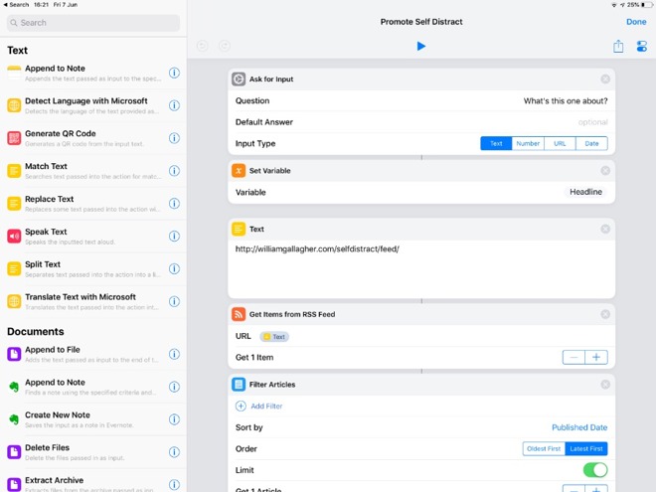Toggle the Limit switch off
This screenshot has height=492, width=656.
[595, 470]
